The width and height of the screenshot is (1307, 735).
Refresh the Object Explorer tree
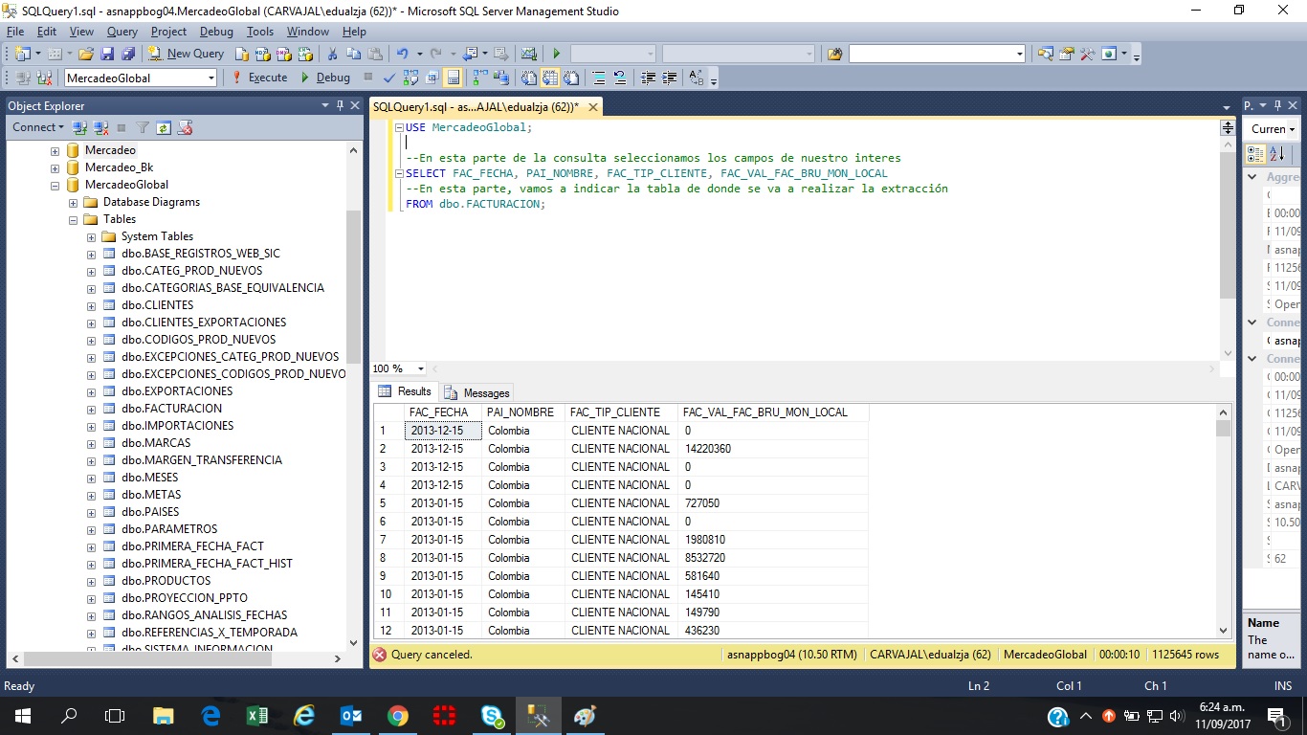coord(164,127)
